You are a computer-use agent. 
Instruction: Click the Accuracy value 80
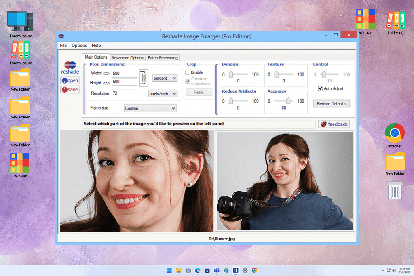(x=283, y=107)
